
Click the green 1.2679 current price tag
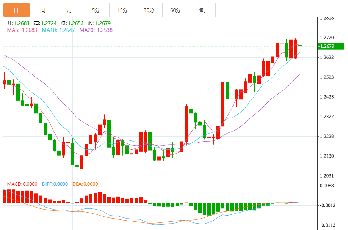(x=331, y=46)
